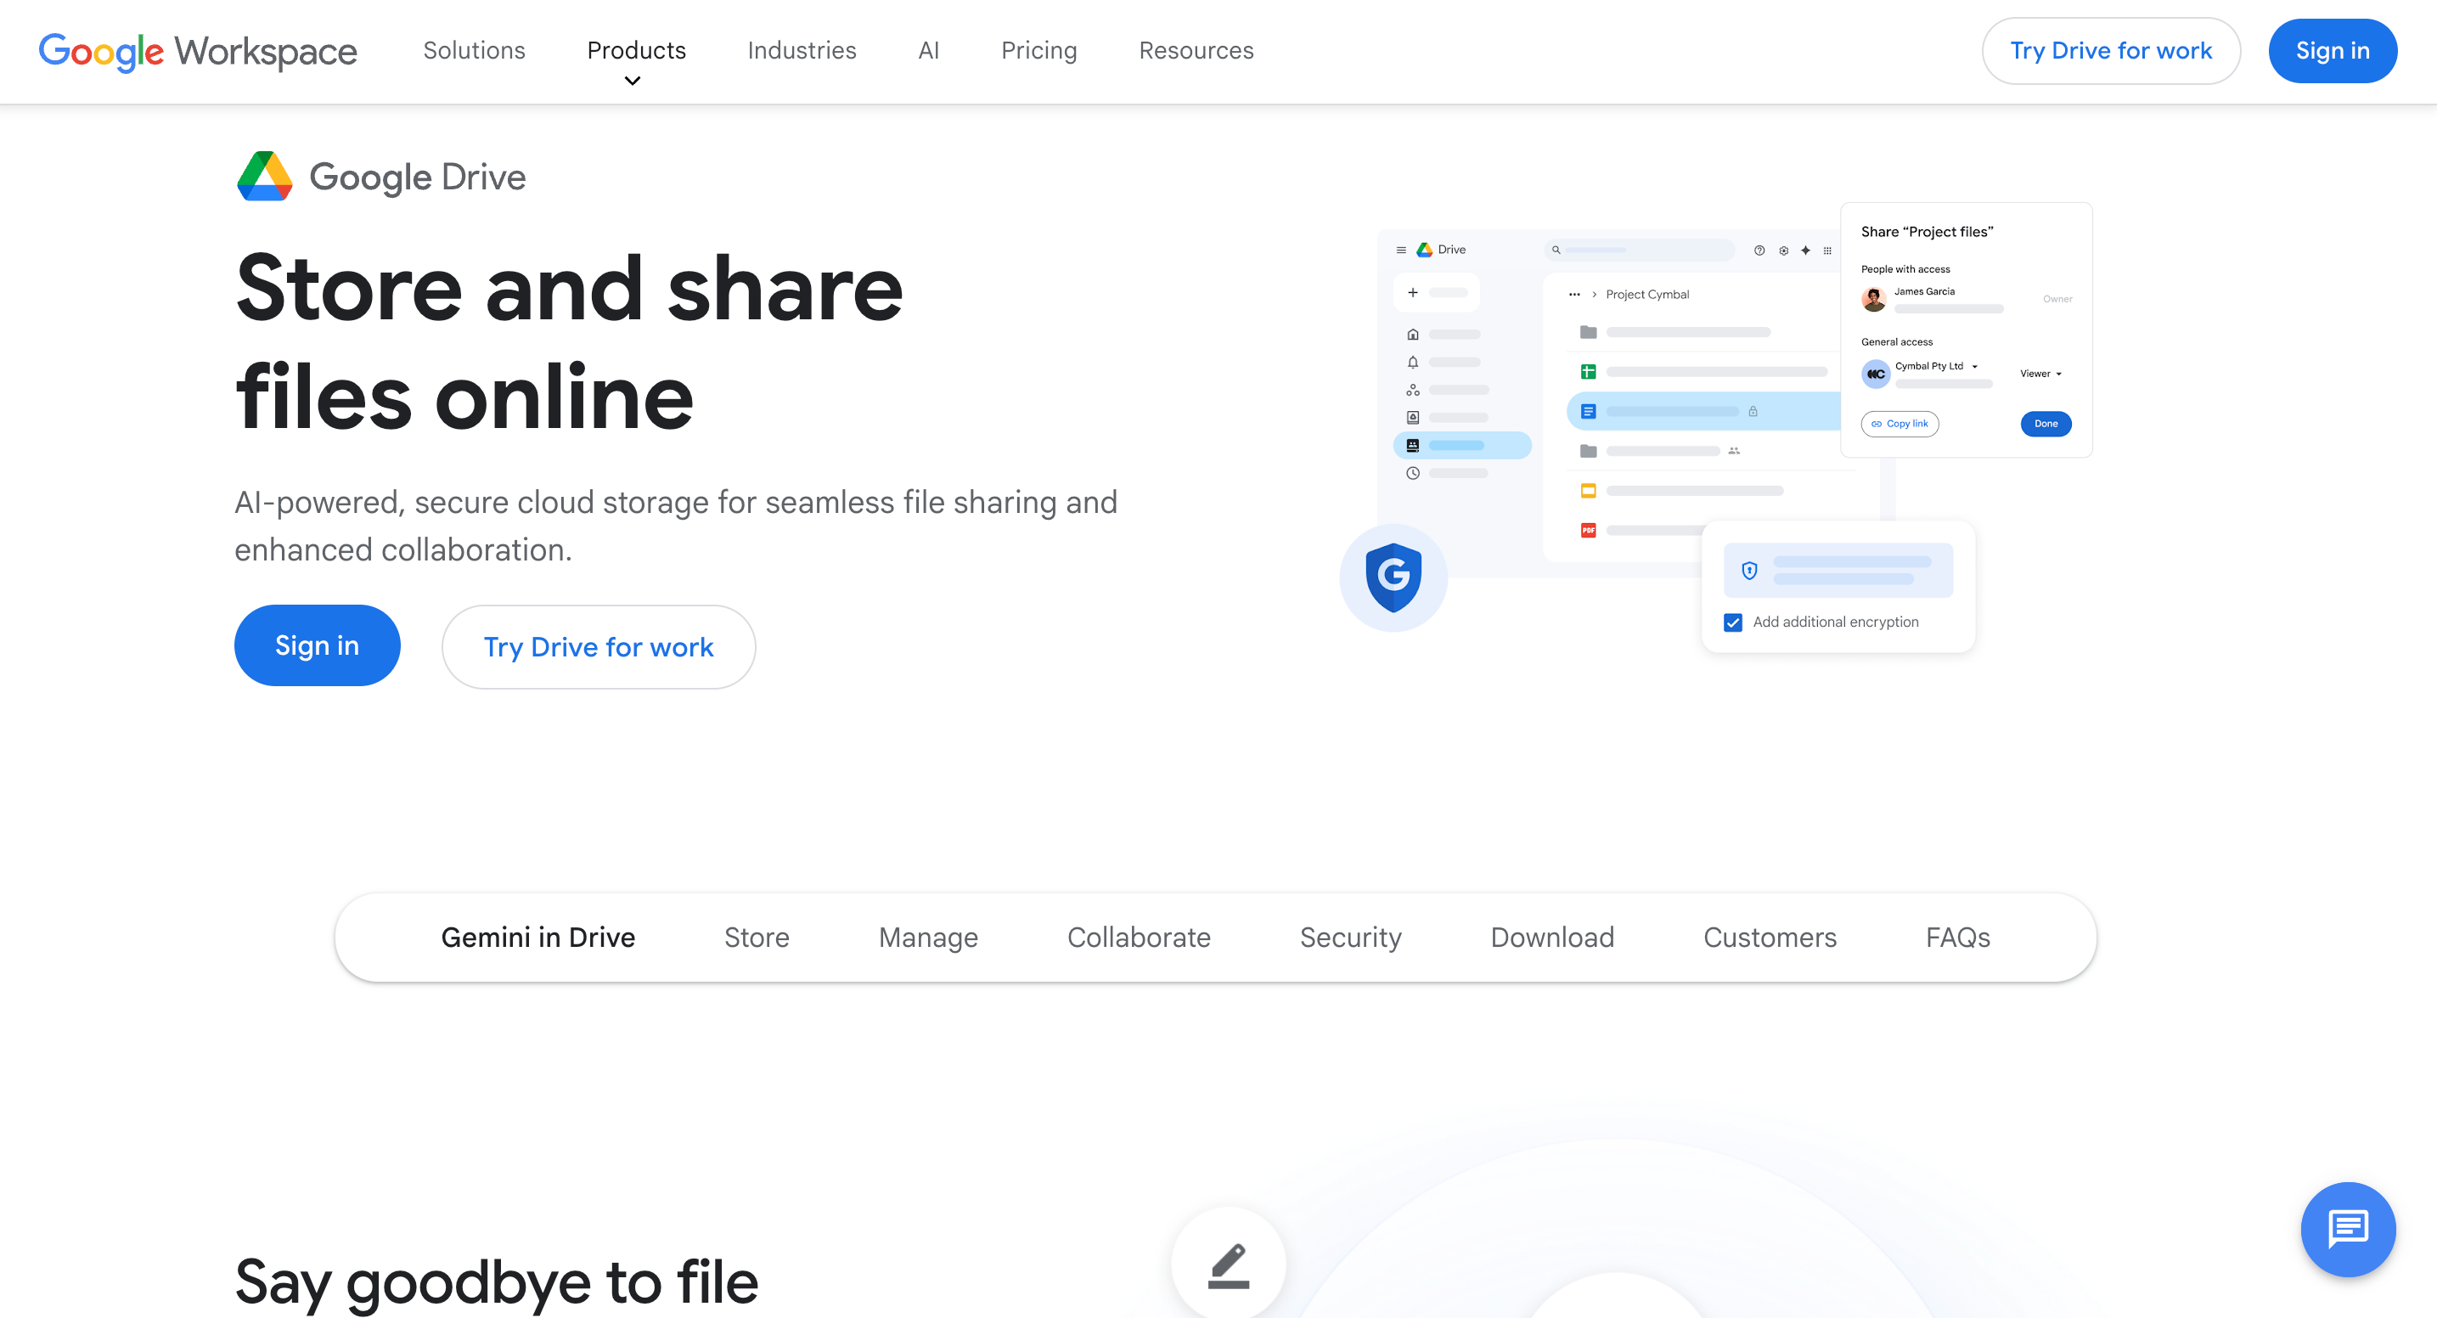Click the Gemini sparkle icon in illustration
This screenshot has width=2437, height=1318.
coord(1805,251)
